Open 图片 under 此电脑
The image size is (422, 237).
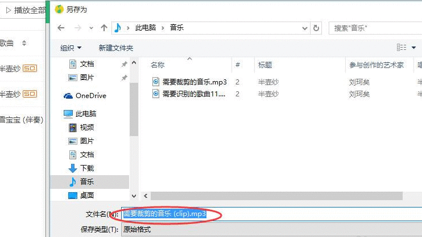(x=87, y=141)
